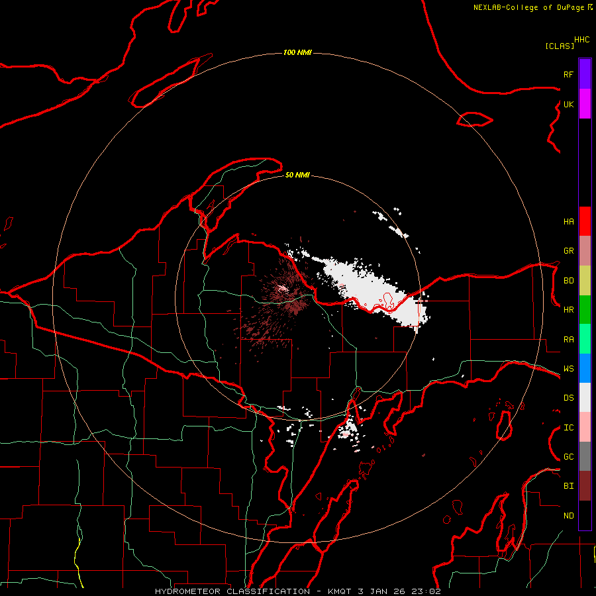Click the 'BI' legend label
596x596 pixels.
coord(568,486)
